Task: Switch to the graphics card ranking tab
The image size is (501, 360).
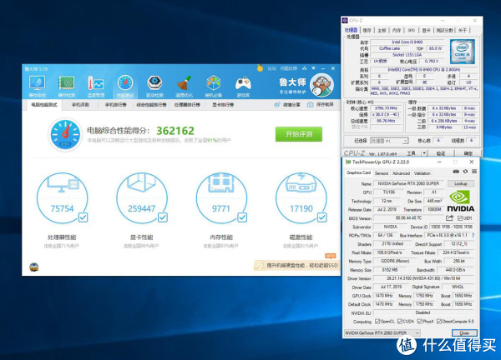Action: point(223,105)
